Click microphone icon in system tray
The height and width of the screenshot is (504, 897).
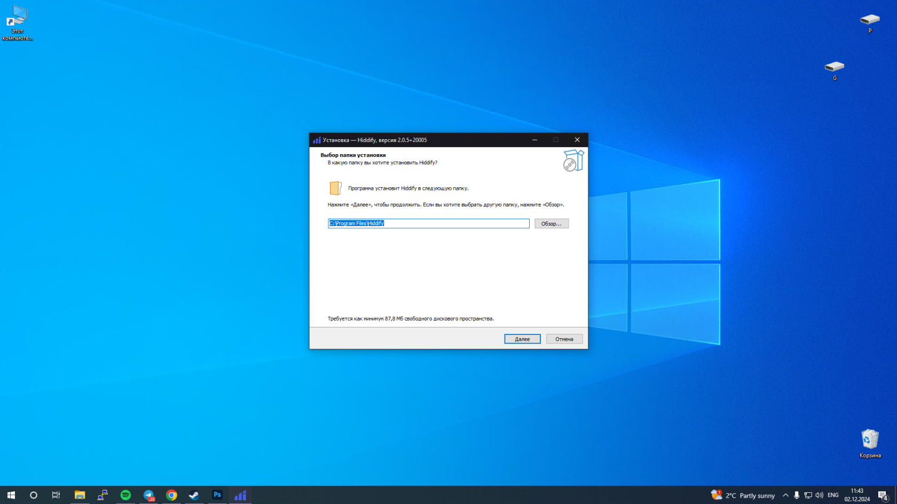(797, 495)
